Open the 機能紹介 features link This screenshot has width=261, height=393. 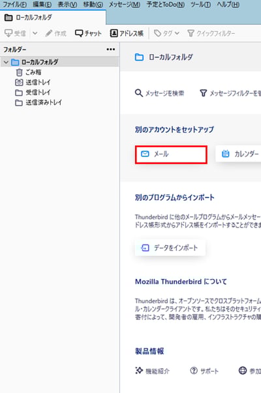(153, 371)
